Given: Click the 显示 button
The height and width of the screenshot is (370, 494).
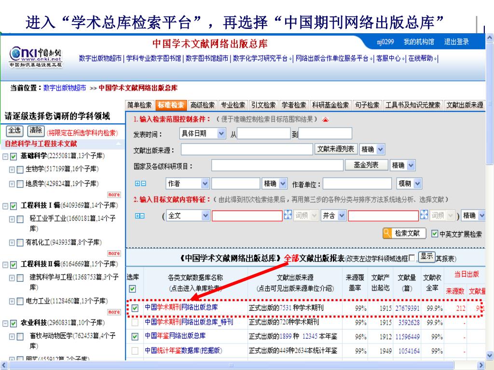Looking at the screenshot, I should pos(426,257).
